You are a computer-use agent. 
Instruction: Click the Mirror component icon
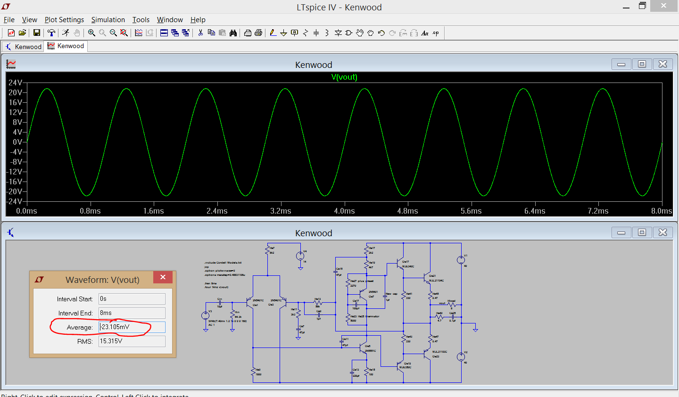(414, 33)
